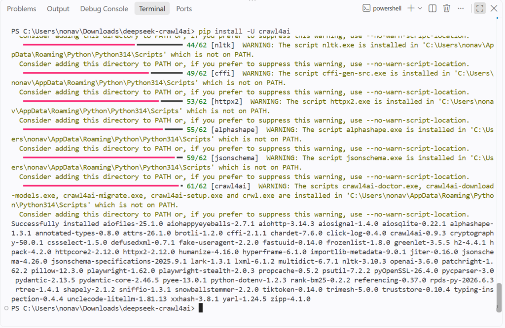
Task: Click 'crawl4ai-0.9.3' in installed list
Action: (x=418, y=233)
